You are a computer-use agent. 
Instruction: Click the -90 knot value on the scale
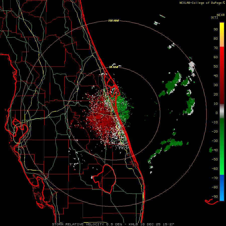point(215,197)
